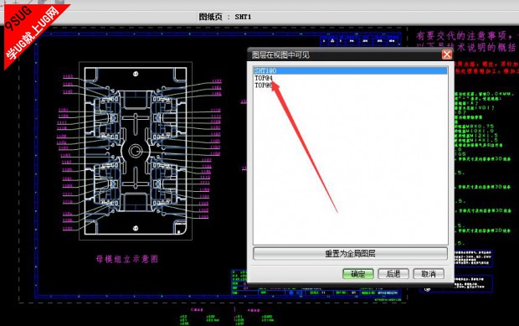The width and height of the screenshot is (519, 326).
Task: Click the bottom screw hole on mold plate
Action: click(136, 228)
